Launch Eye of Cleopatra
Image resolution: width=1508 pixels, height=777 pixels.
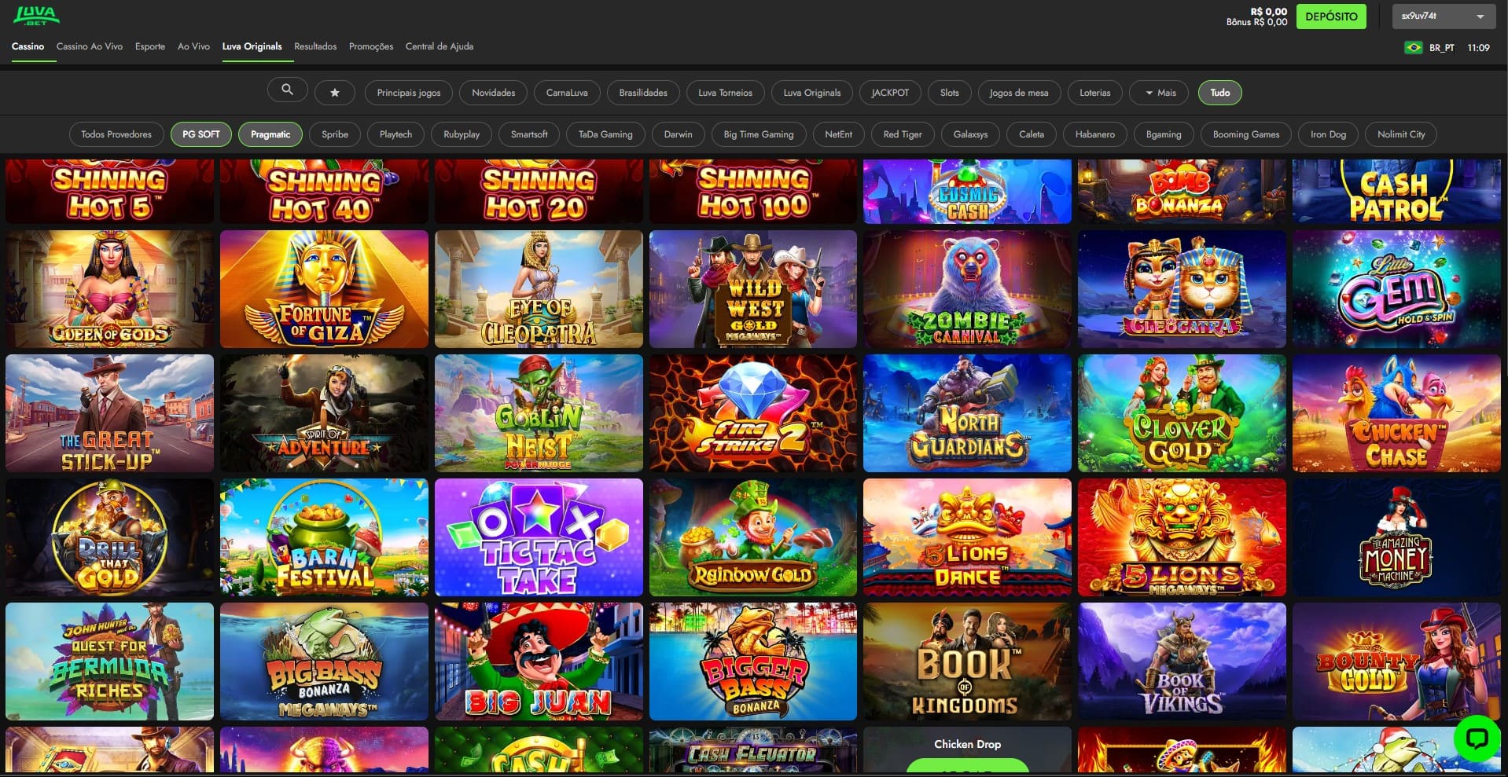coord(539,289)
